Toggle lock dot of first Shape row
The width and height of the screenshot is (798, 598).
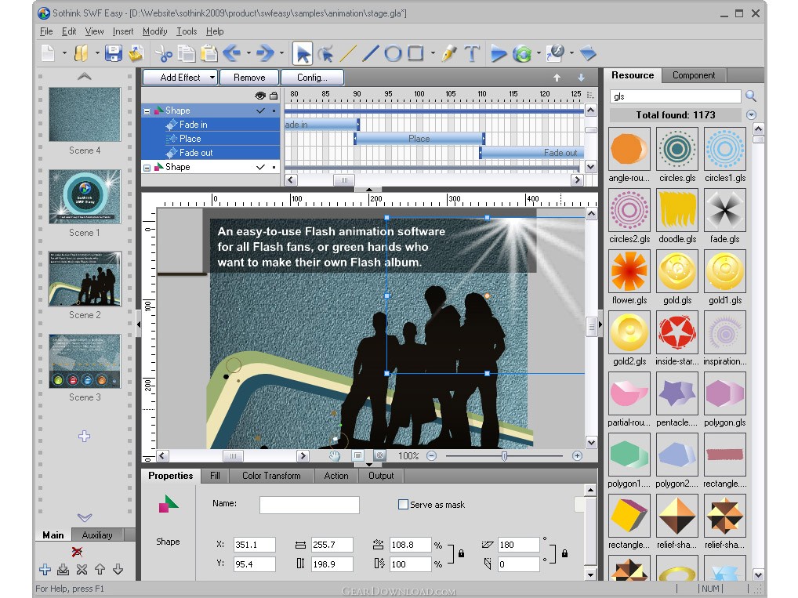274,111
